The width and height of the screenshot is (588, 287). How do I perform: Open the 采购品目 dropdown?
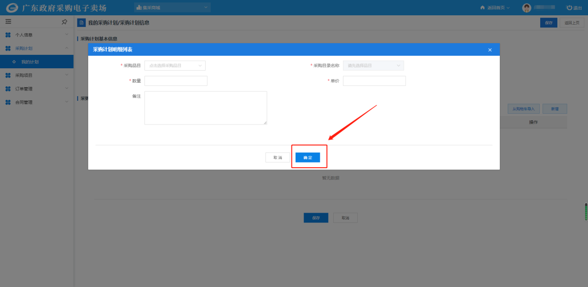[x=175, y=65]
